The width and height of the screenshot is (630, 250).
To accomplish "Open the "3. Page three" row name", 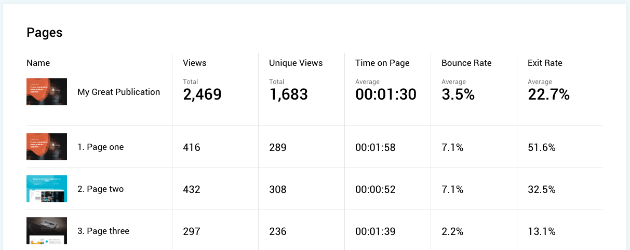I will pos(103,231).
